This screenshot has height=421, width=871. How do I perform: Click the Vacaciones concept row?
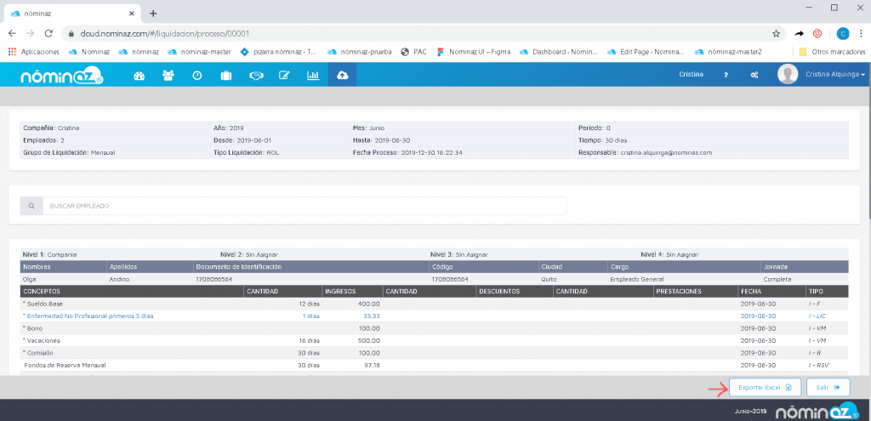(435, 340)
